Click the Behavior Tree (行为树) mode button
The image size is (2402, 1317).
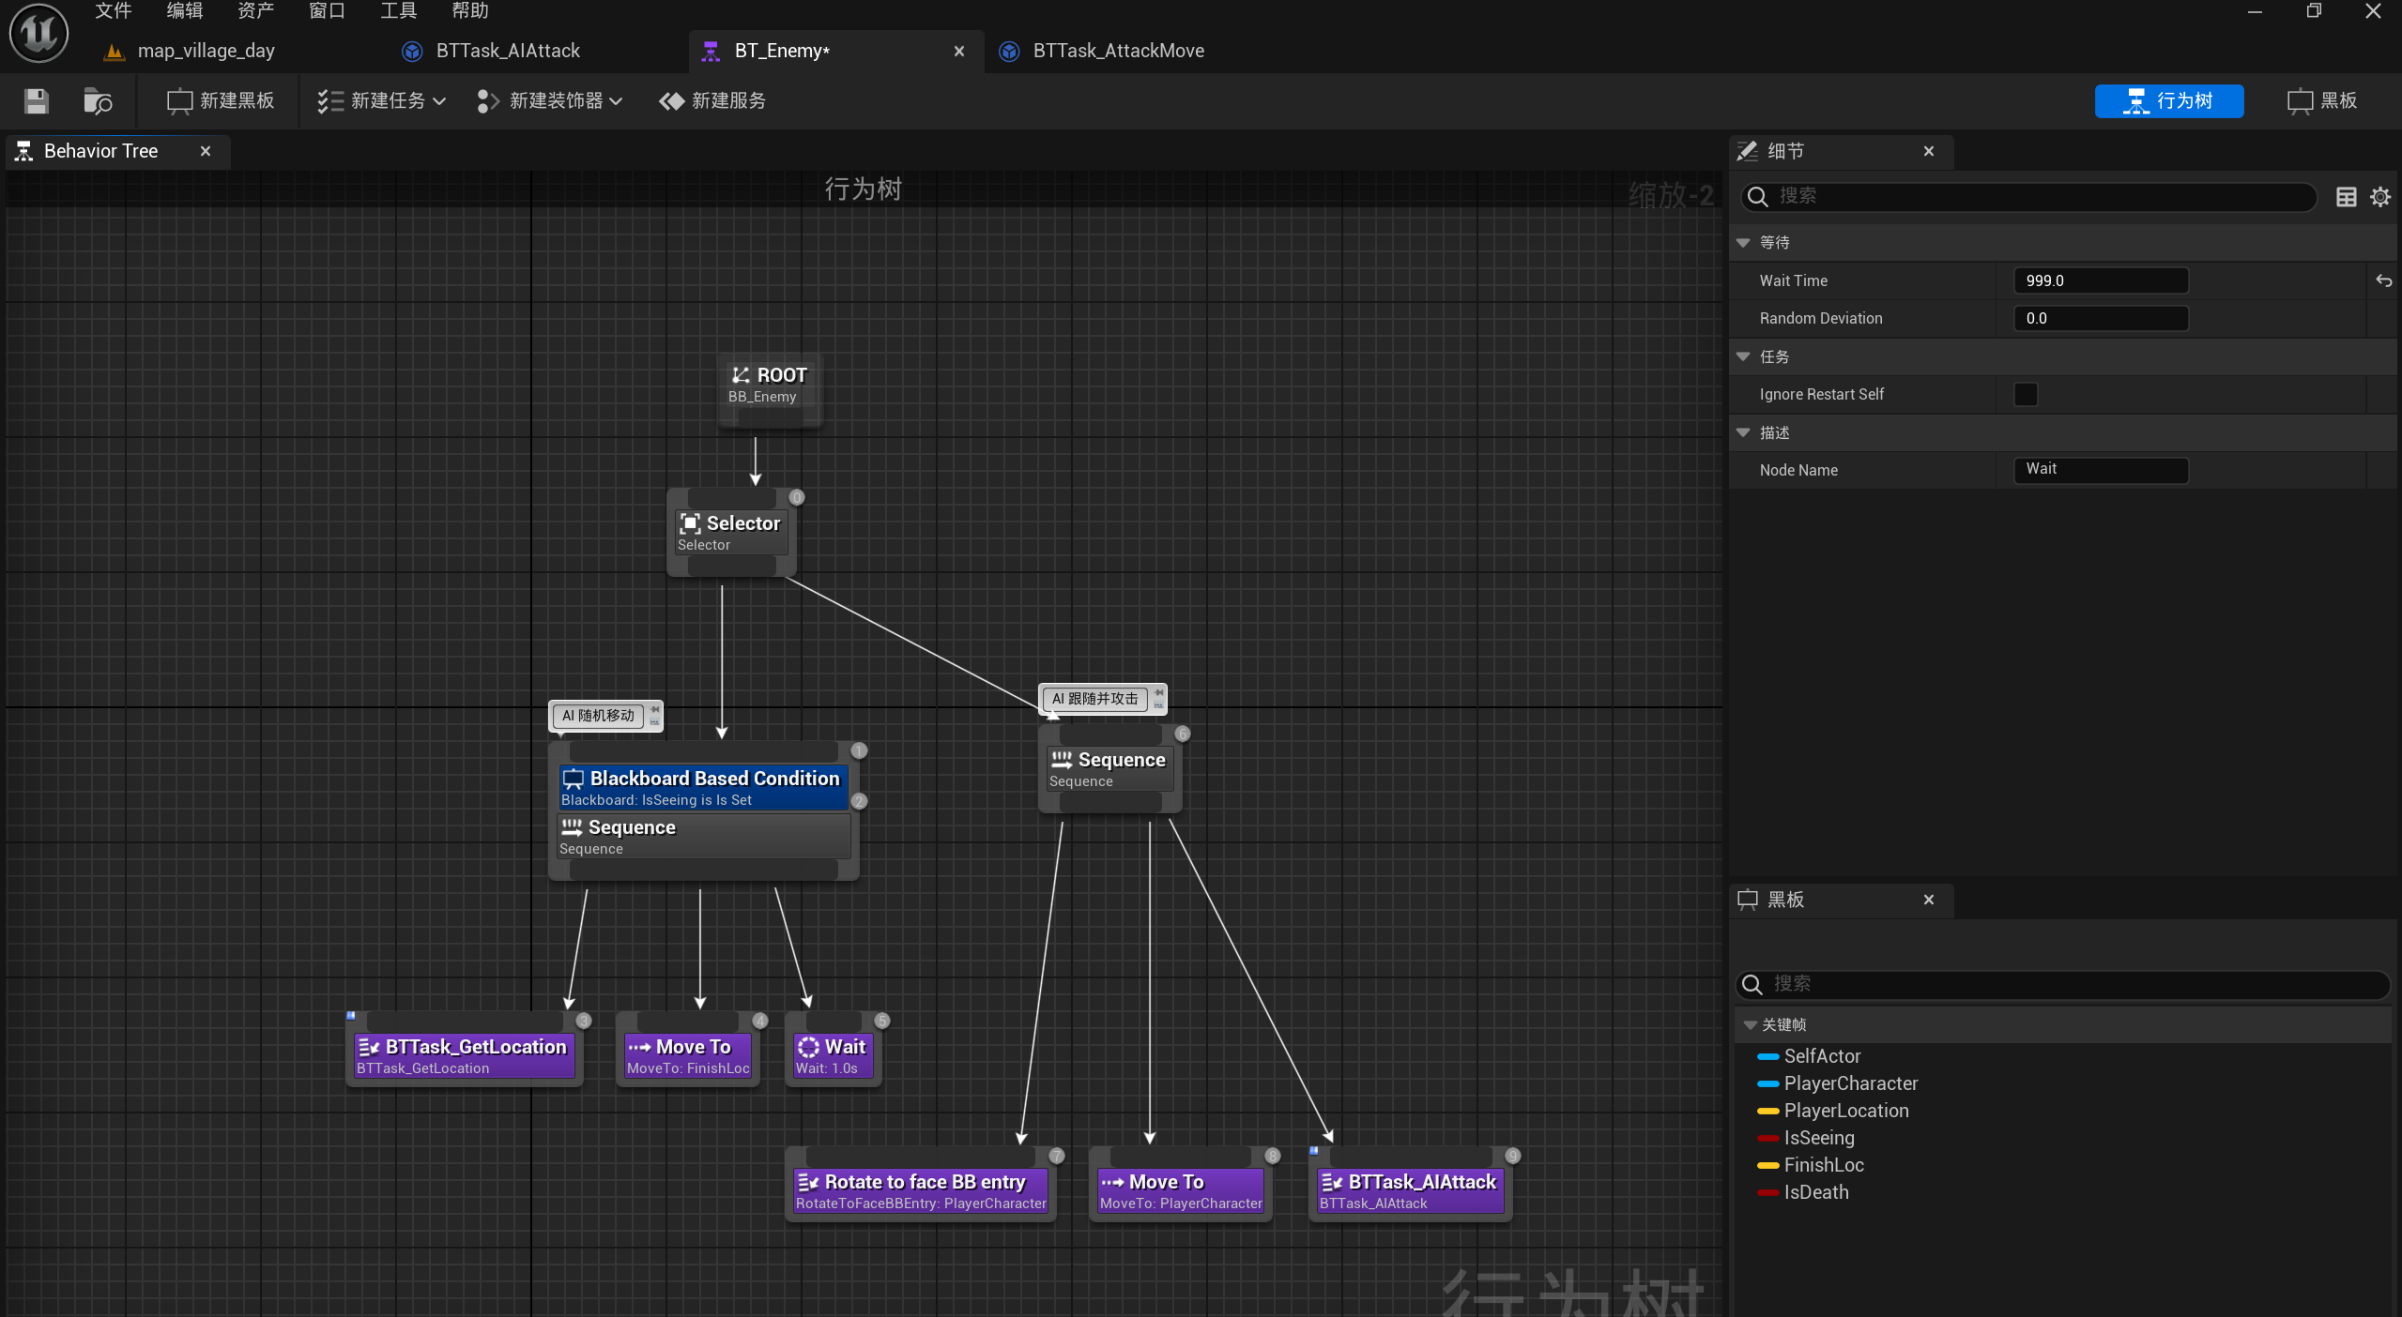point(2168,101)
